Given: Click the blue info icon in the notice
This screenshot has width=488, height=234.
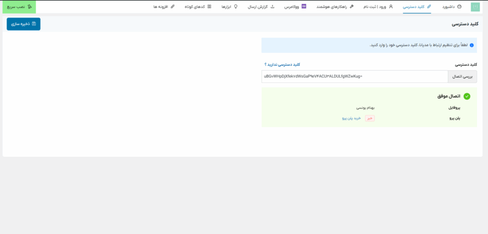Looking at the screenshot, I should [x=471, y=45].
